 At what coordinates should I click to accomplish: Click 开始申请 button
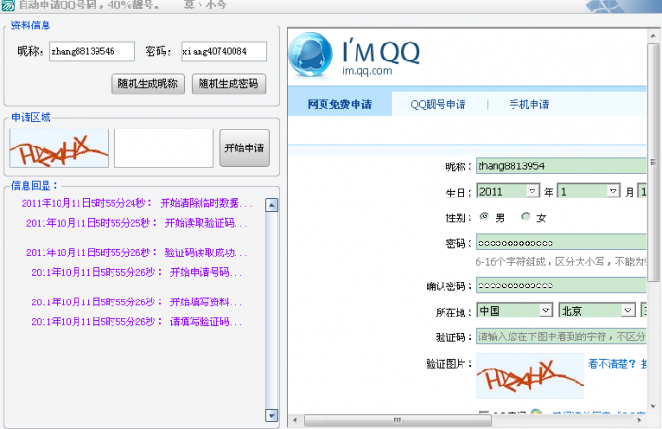point(244,148)
